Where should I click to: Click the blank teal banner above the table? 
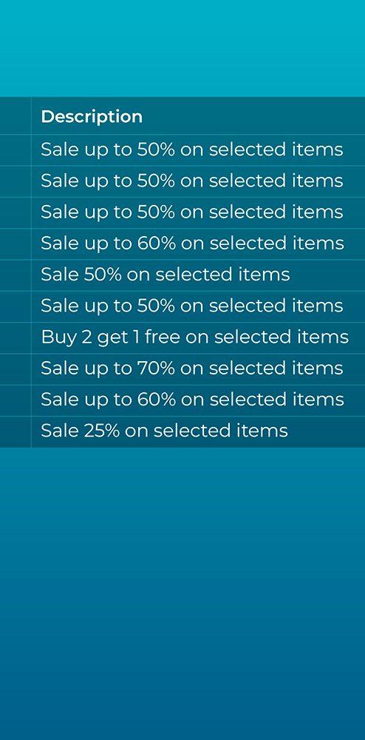click(182, 48)
